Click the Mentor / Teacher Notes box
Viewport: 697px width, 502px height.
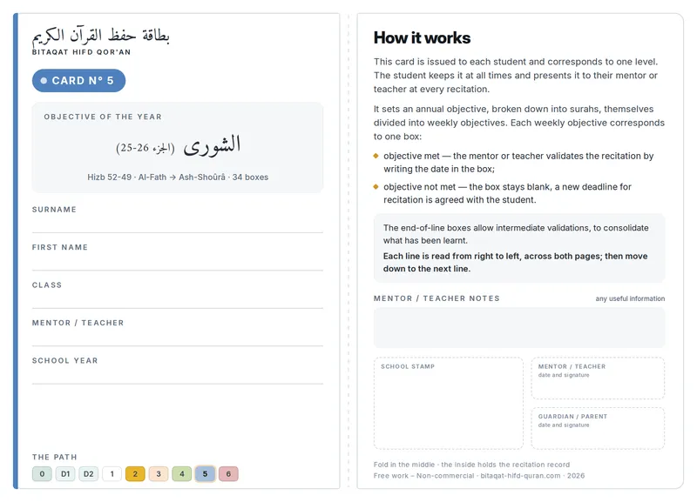(519, 328)
